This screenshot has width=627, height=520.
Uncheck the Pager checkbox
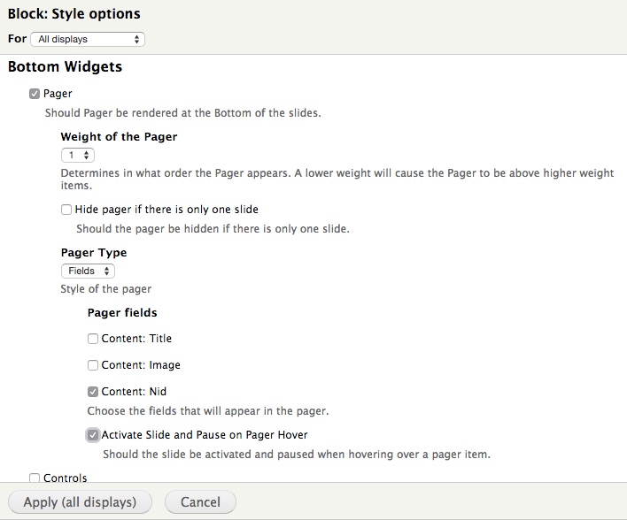coord(35,94)
